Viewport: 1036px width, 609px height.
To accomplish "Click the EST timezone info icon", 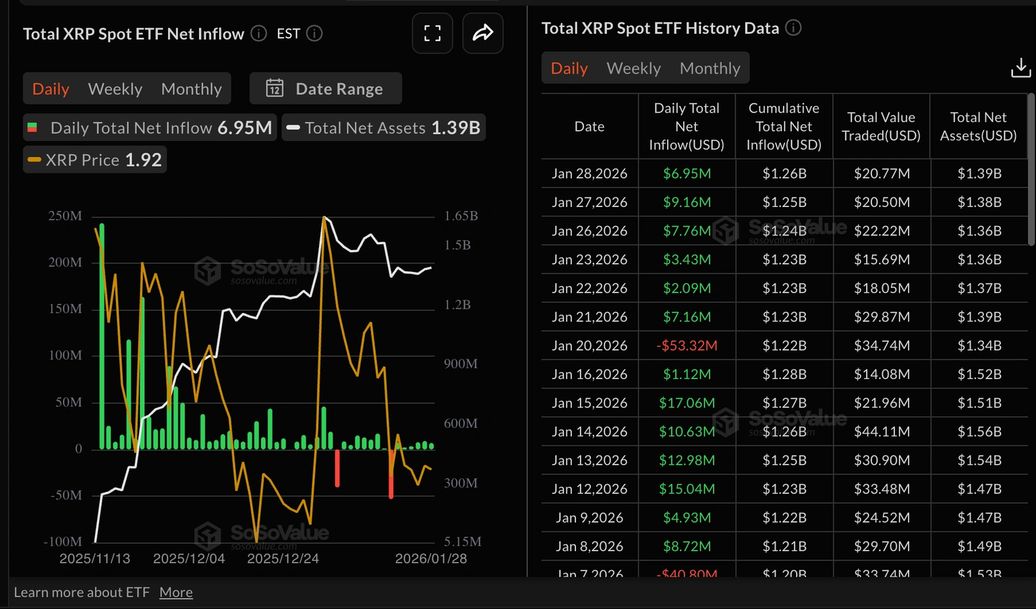I will tap(314, 33).
